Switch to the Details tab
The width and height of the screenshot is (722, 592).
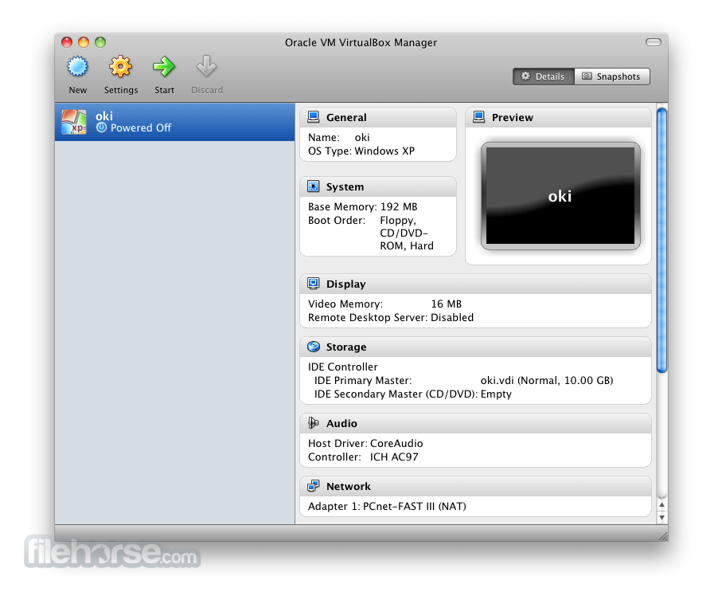(544, 76)
